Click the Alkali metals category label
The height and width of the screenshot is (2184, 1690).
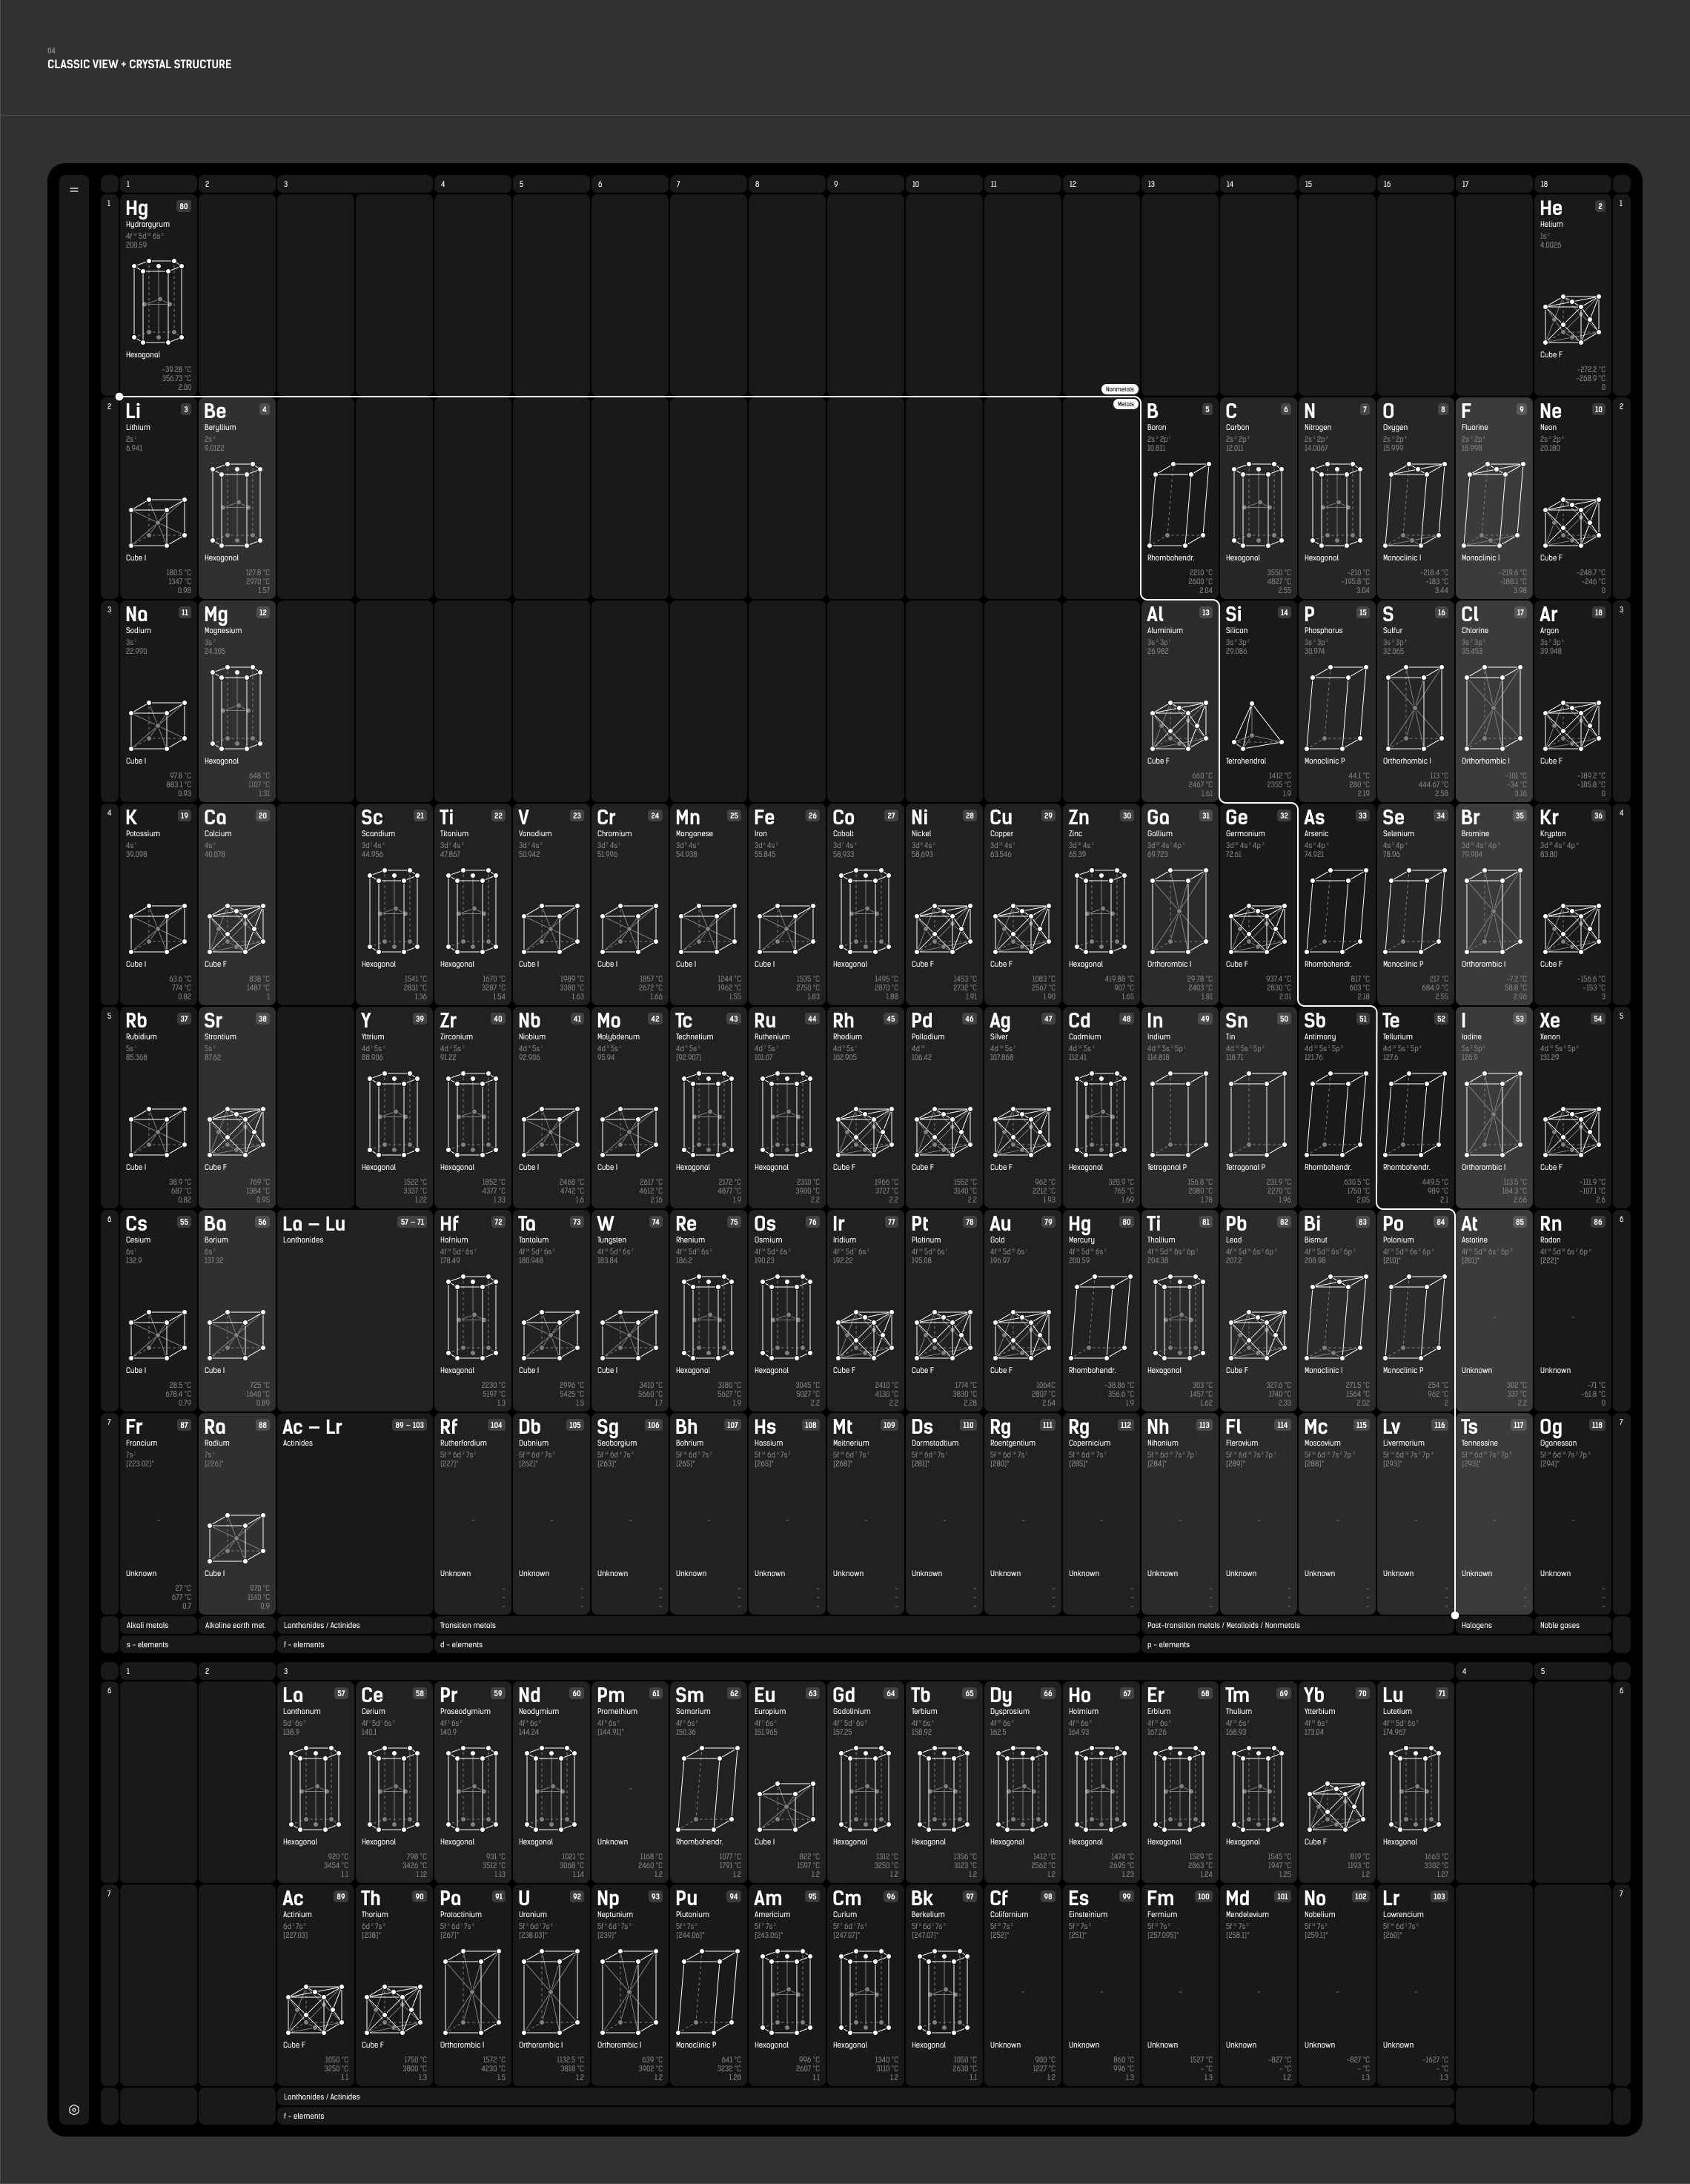tap(147, 1625)
